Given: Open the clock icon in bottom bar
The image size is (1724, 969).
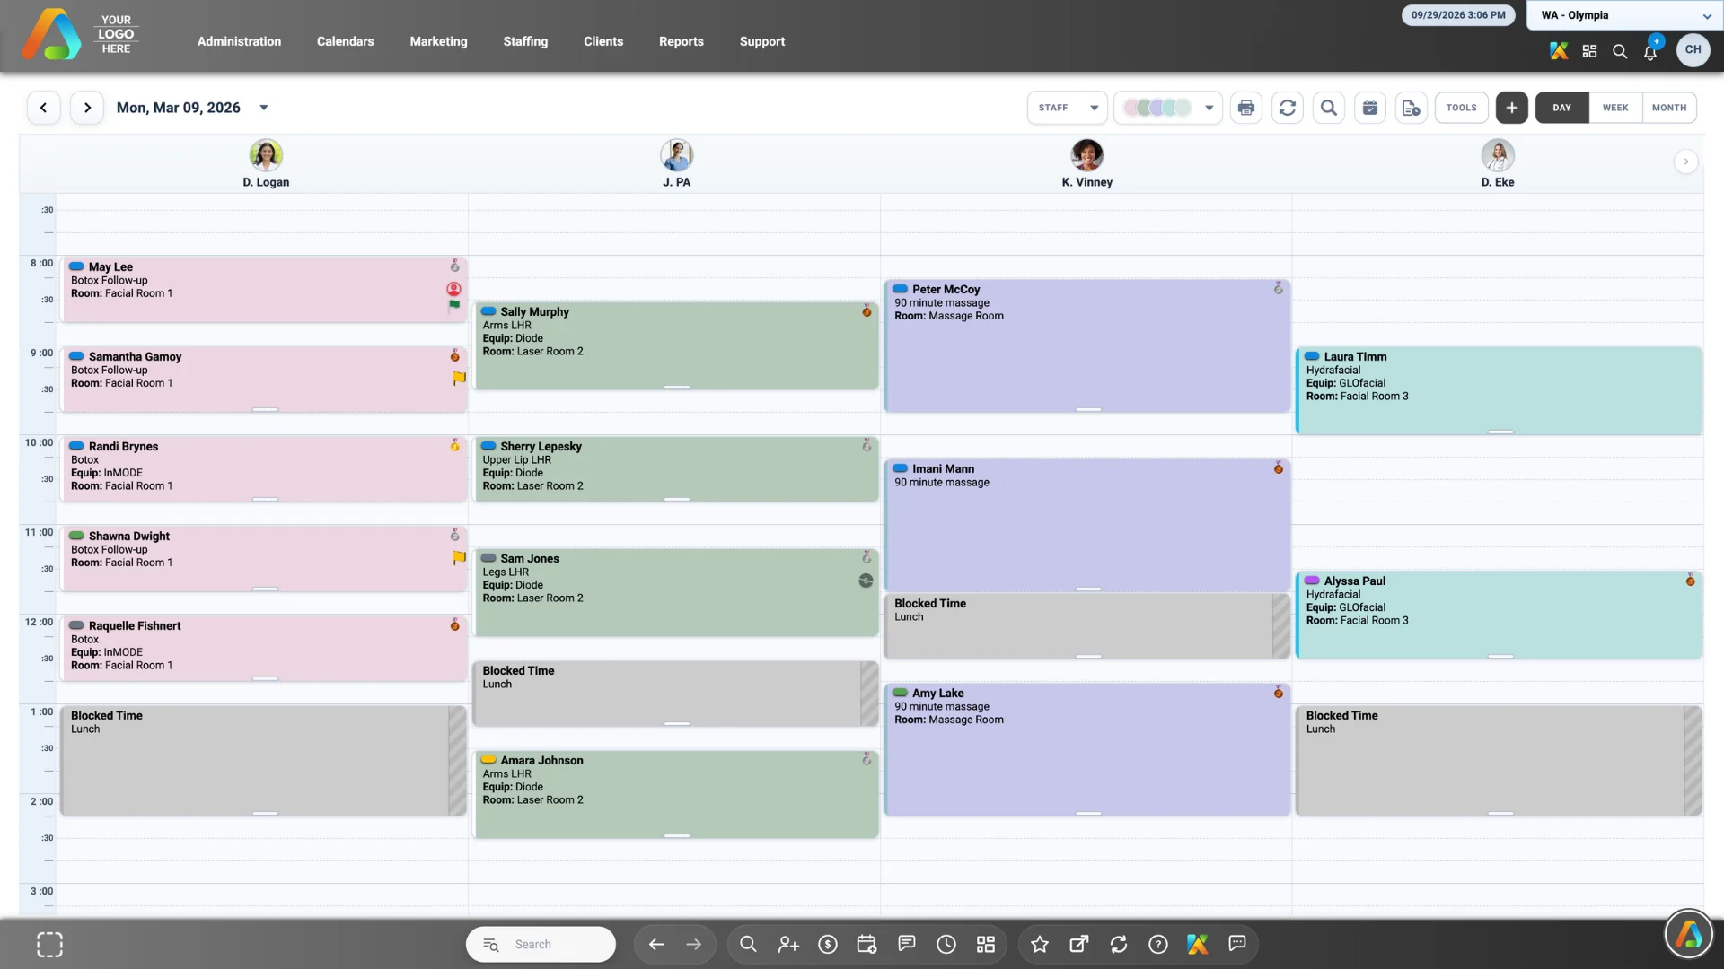Looking at the screenshot, I should click(x=946, y=944).
